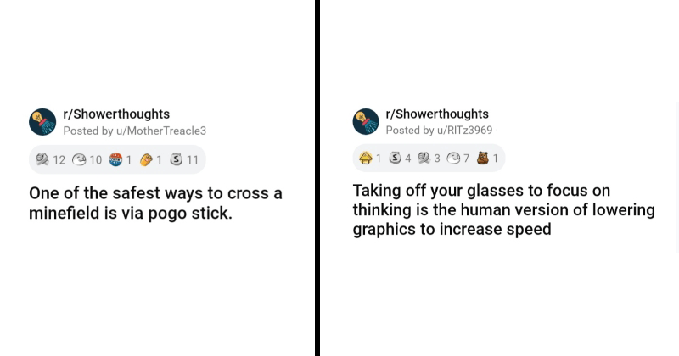Viewport: 679px width, 356px height.
Task: Open the pogo stick minefield post title
Action: 155,203
